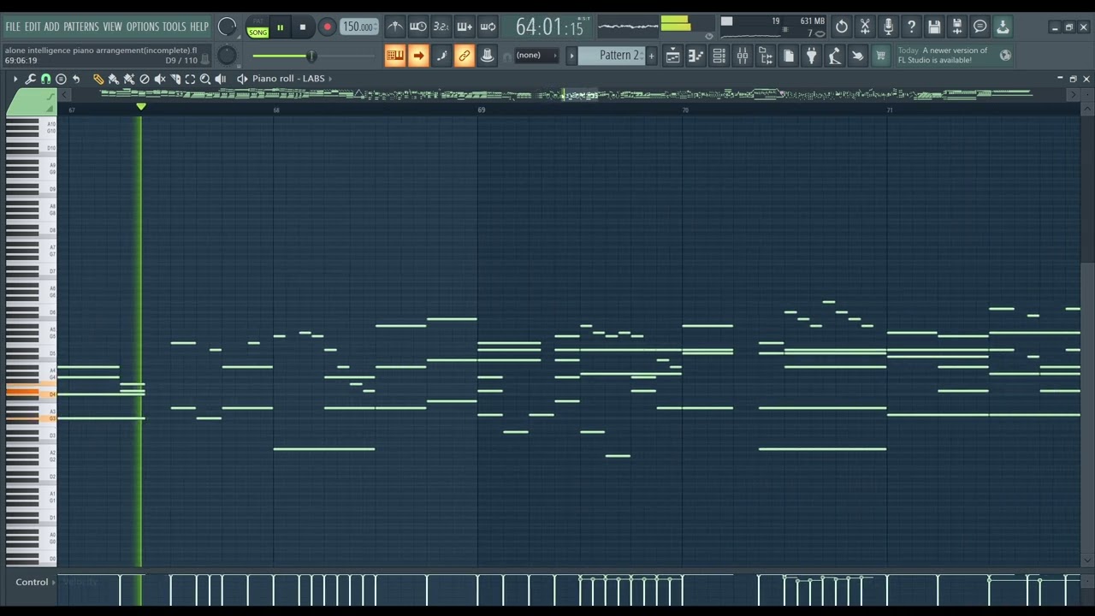Click the touch controller hand icon
Image resolution: width=1095 pixels, height=616 pixels.
click(x=858, y=56)
